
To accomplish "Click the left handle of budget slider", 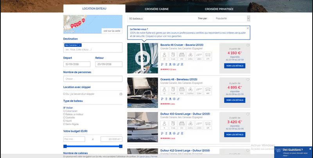I will [x=65, y=146].
